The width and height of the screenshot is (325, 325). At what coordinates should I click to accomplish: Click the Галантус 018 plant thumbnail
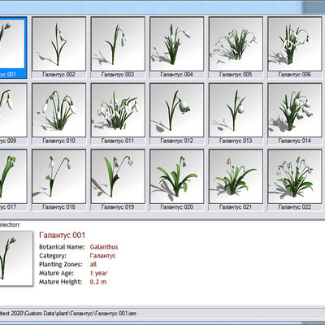58,176
